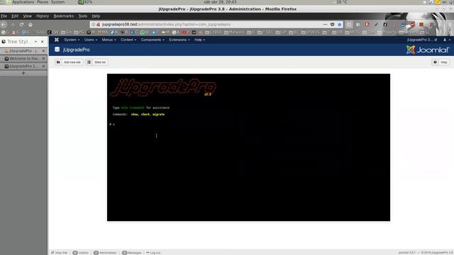Click the Firefox Home button

(31, 25)
